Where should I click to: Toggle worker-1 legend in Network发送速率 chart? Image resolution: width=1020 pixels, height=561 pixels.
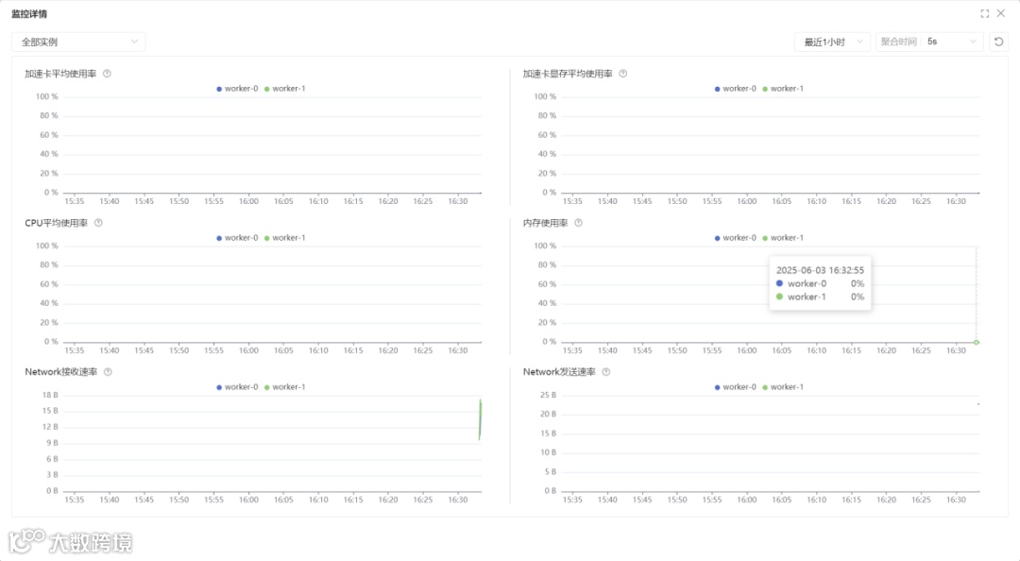tap(783, 386)
